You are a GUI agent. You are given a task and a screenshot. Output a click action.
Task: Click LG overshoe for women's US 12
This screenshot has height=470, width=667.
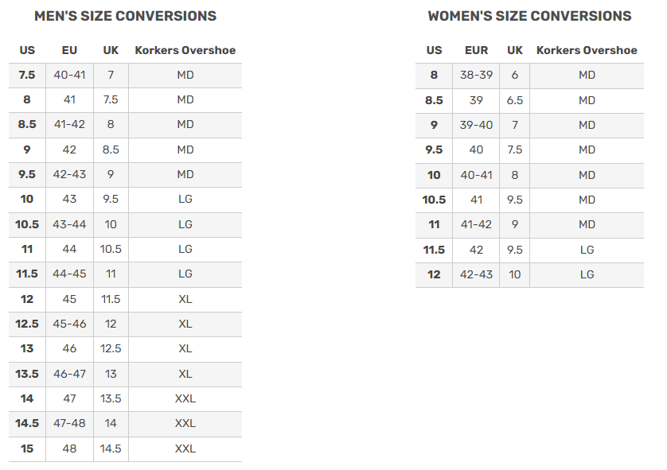pyautogui.click(x=587, y=274)
